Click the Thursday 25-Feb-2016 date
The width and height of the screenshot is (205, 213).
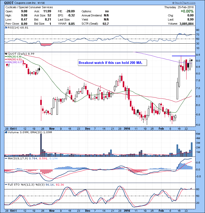click(x=179, y=7)
